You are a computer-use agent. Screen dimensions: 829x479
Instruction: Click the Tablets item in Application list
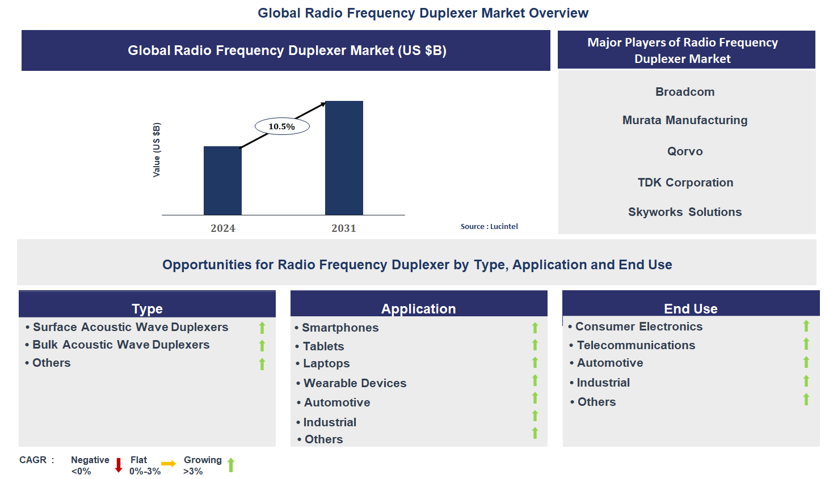323,346
